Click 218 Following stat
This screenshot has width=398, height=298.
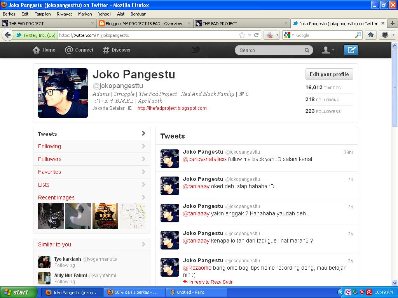pyautogui.click(x=322, y=100)
